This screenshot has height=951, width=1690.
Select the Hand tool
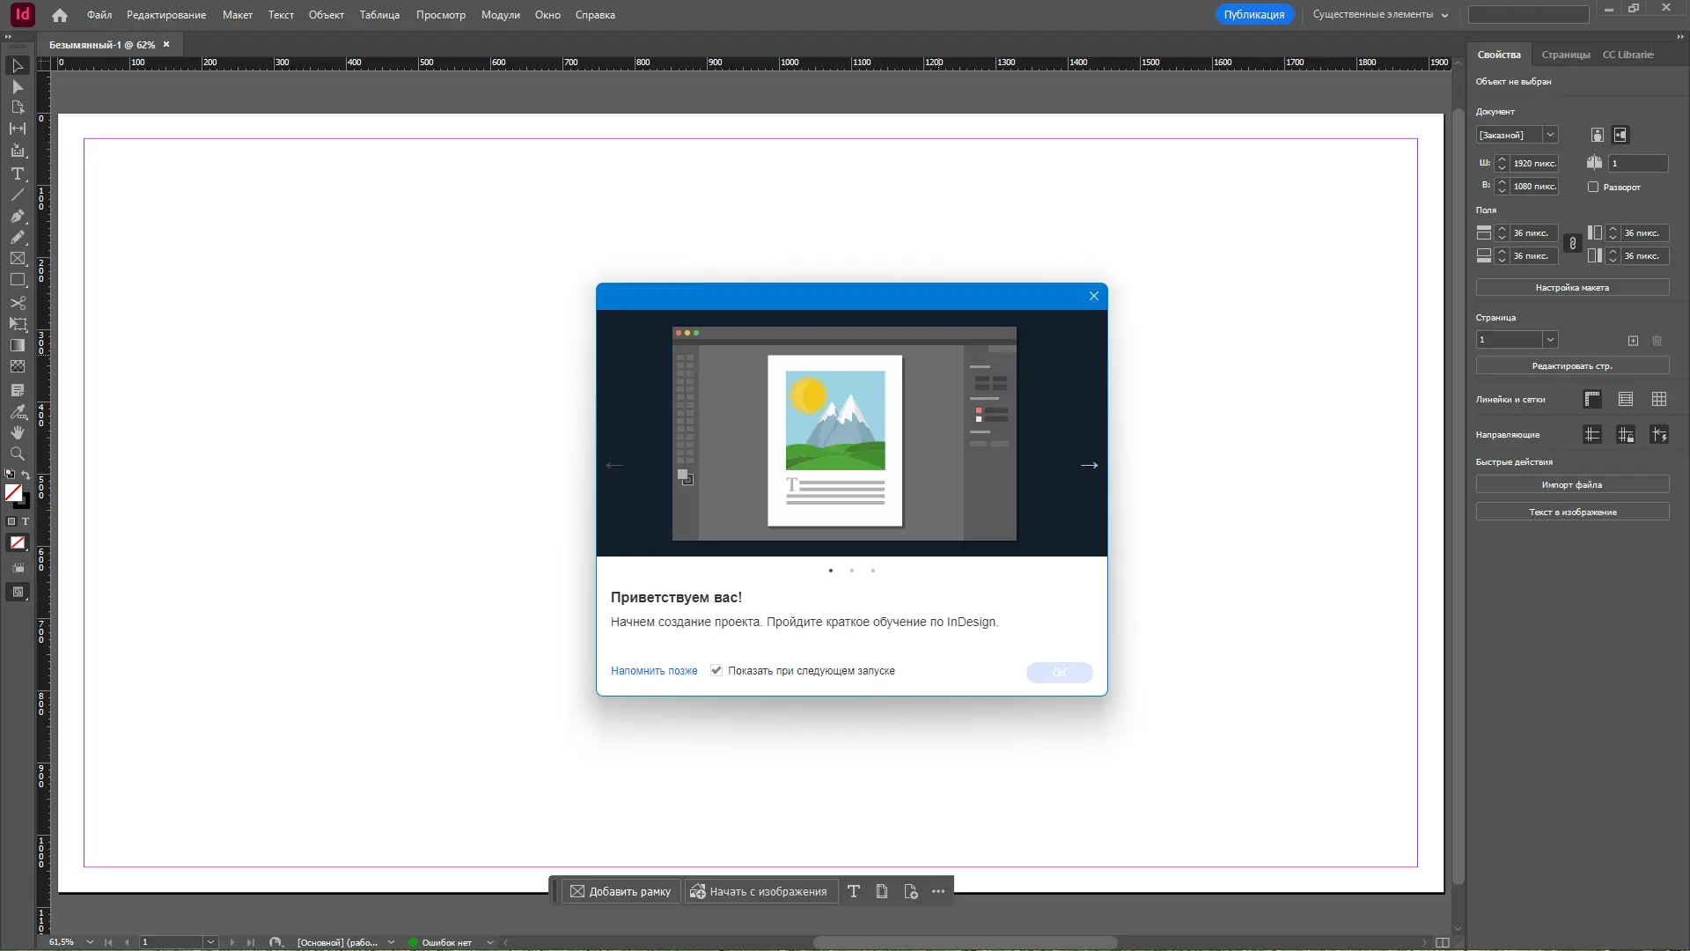(18, 432)
